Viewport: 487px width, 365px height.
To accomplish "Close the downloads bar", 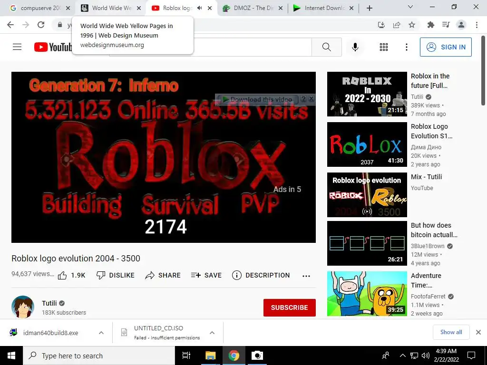I will [x=478, y=332].
